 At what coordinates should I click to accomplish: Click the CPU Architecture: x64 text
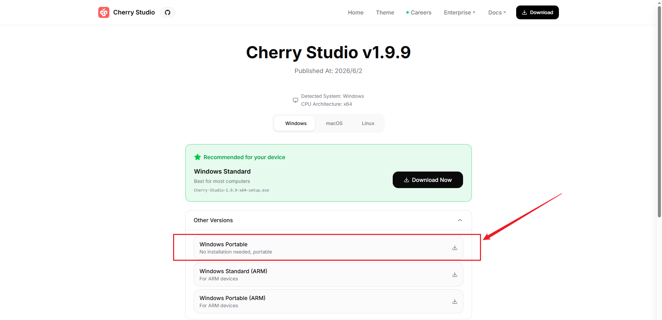click(327, 104)
